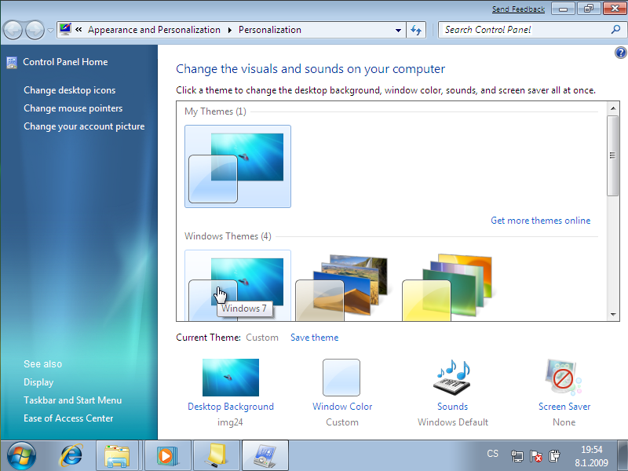Open Ease of Access Center link
The image size is (628, 471).
click(x=68, y=418)
